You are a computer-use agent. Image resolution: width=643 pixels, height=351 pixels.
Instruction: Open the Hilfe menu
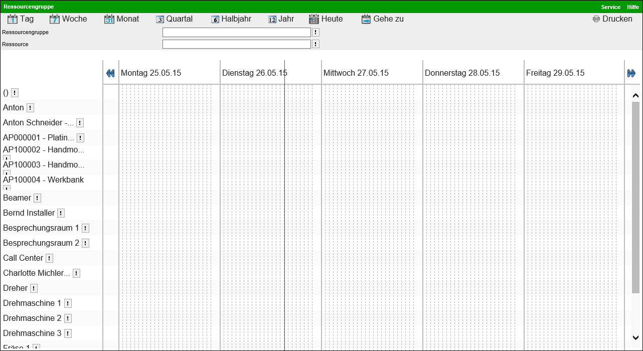pyautogui.click(x=633, y=7)
